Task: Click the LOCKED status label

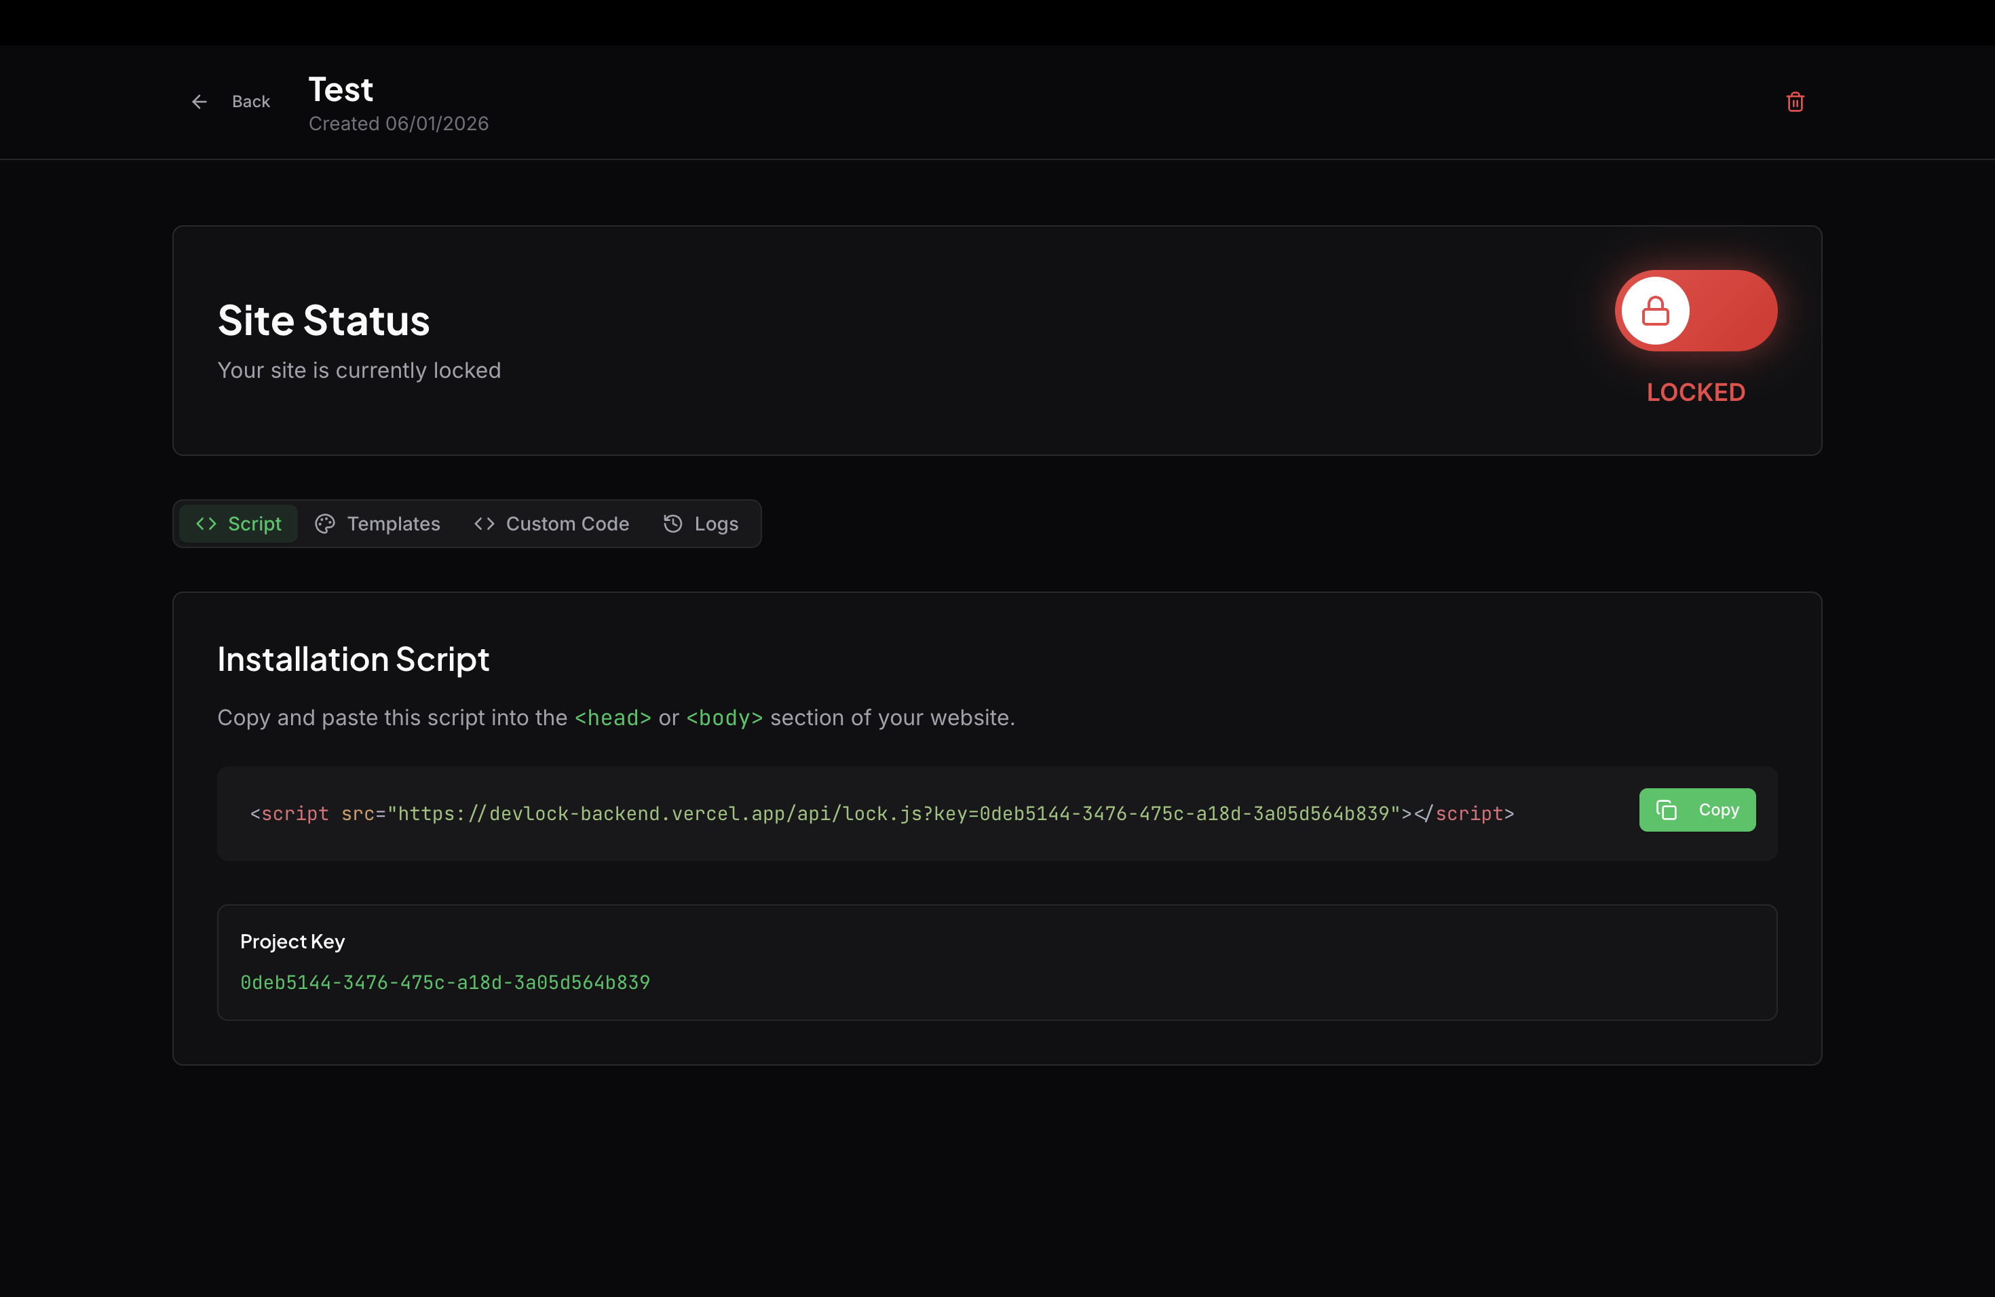Action: pos(1696,391)
